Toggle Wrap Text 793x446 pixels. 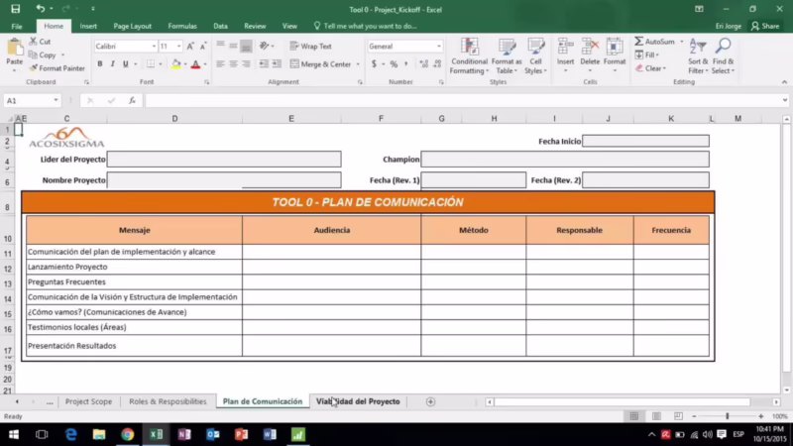[311, 46]
